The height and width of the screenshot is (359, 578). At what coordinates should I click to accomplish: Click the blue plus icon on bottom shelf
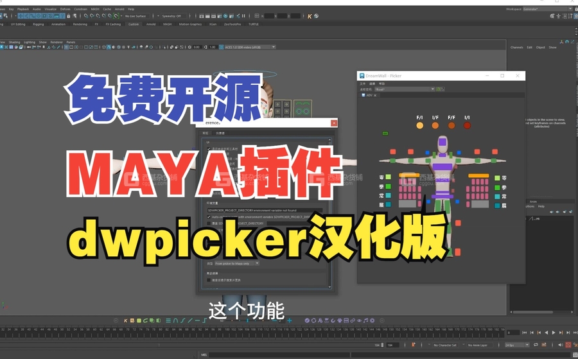pos(290,320)
